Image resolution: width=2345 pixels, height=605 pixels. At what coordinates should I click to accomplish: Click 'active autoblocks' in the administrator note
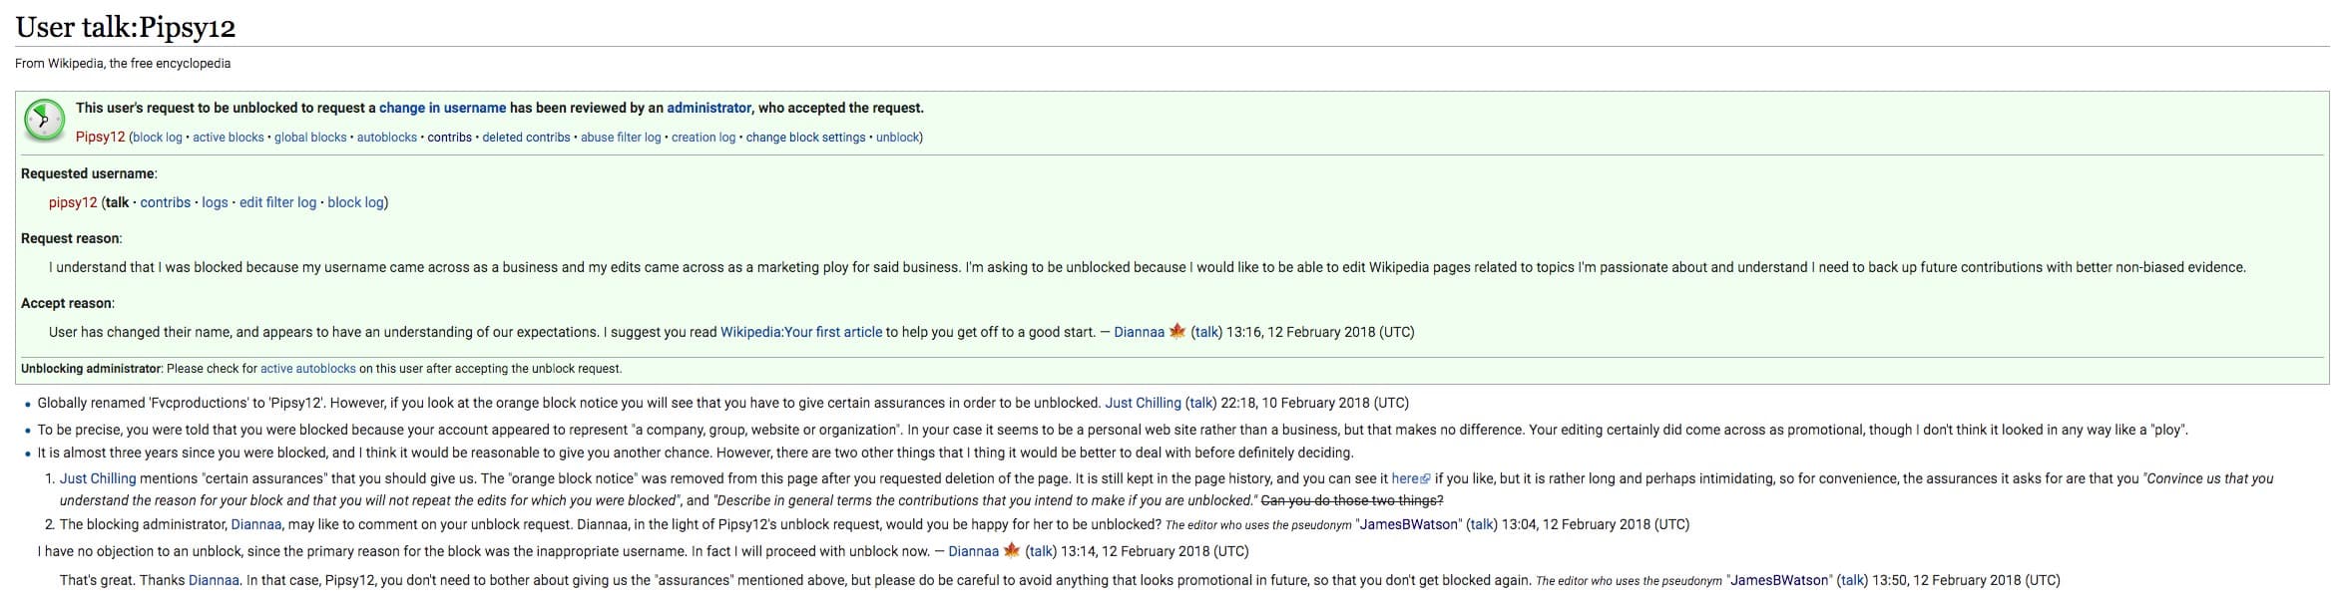click(307, 369)
